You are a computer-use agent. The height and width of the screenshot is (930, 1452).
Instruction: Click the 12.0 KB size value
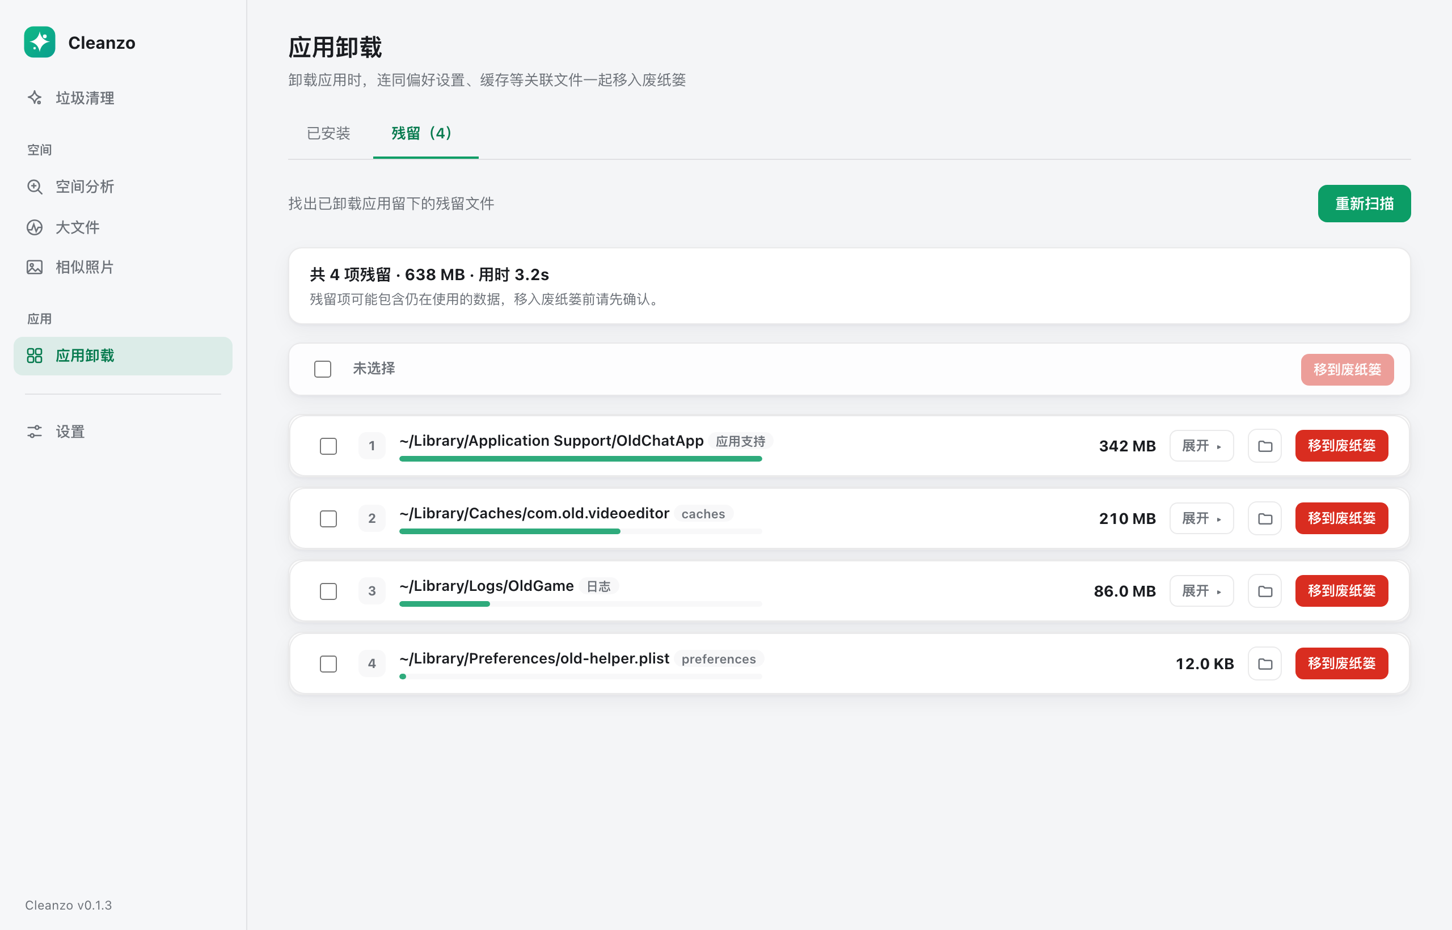click(x=1204, y=663)
